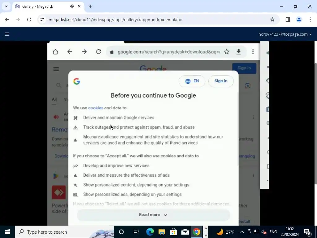Open options for the AnyDesk search result
The width and height of the screenshot is (317, 238).
pyautogui.click(x=253, y=117)
